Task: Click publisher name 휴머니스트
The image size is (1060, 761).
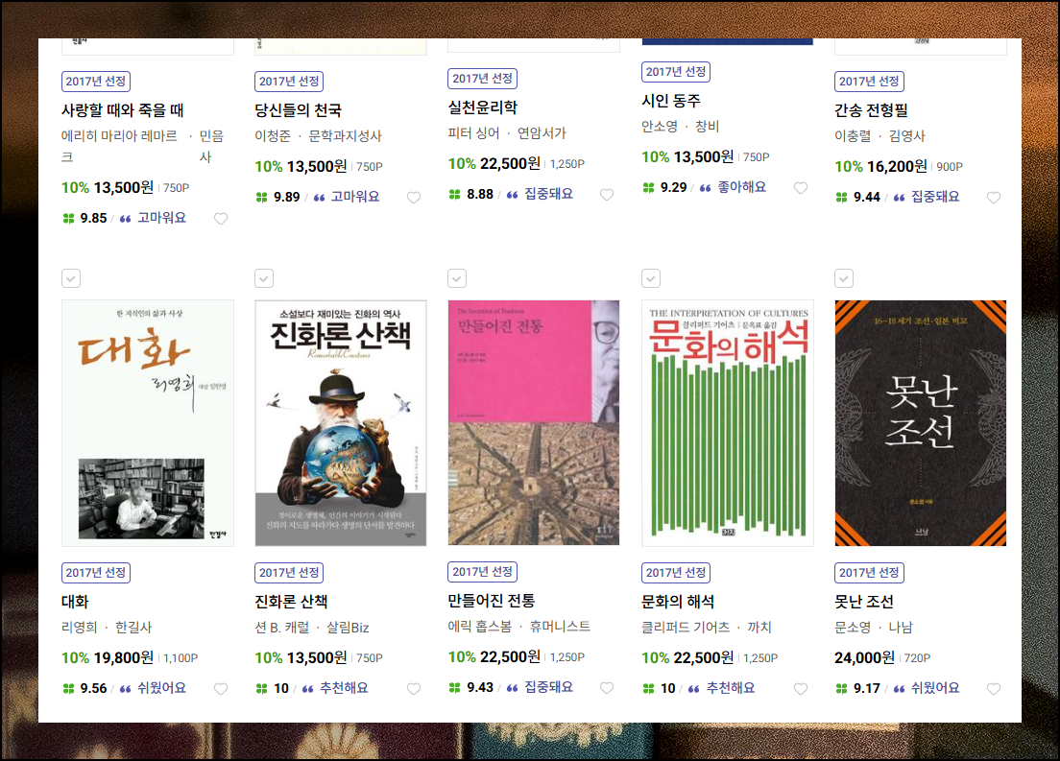Action: point(560,627)
